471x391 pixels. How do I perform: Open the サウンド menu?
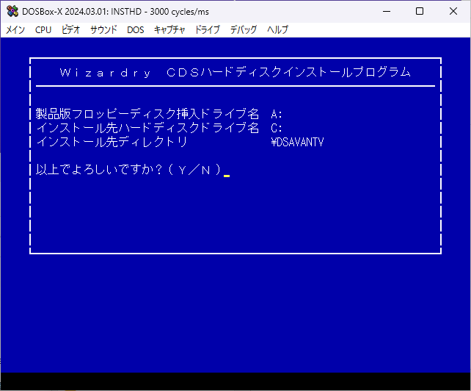coord(103,30)
